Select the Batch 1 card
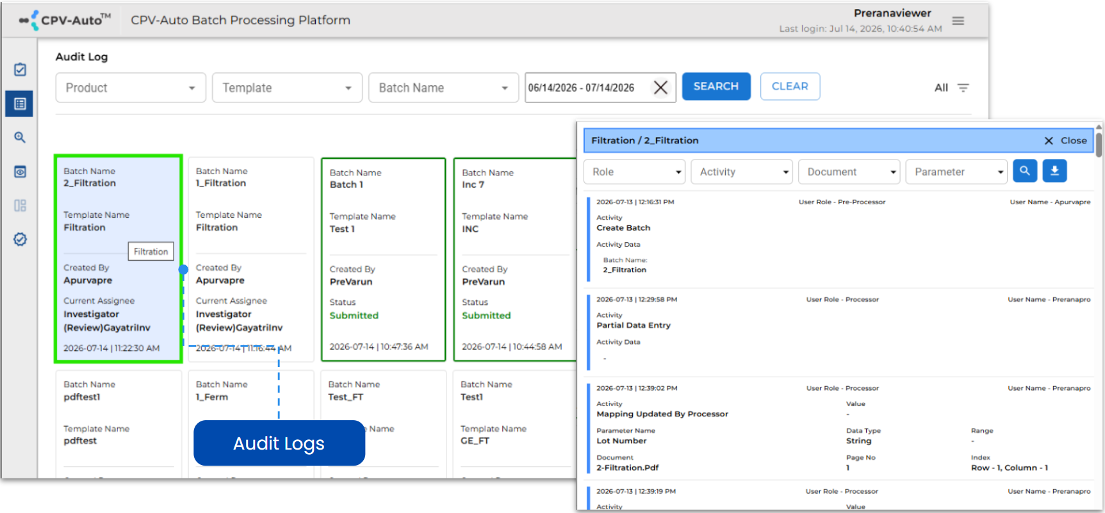This screenshot has height=513, width=1105. tap(383, 259)
